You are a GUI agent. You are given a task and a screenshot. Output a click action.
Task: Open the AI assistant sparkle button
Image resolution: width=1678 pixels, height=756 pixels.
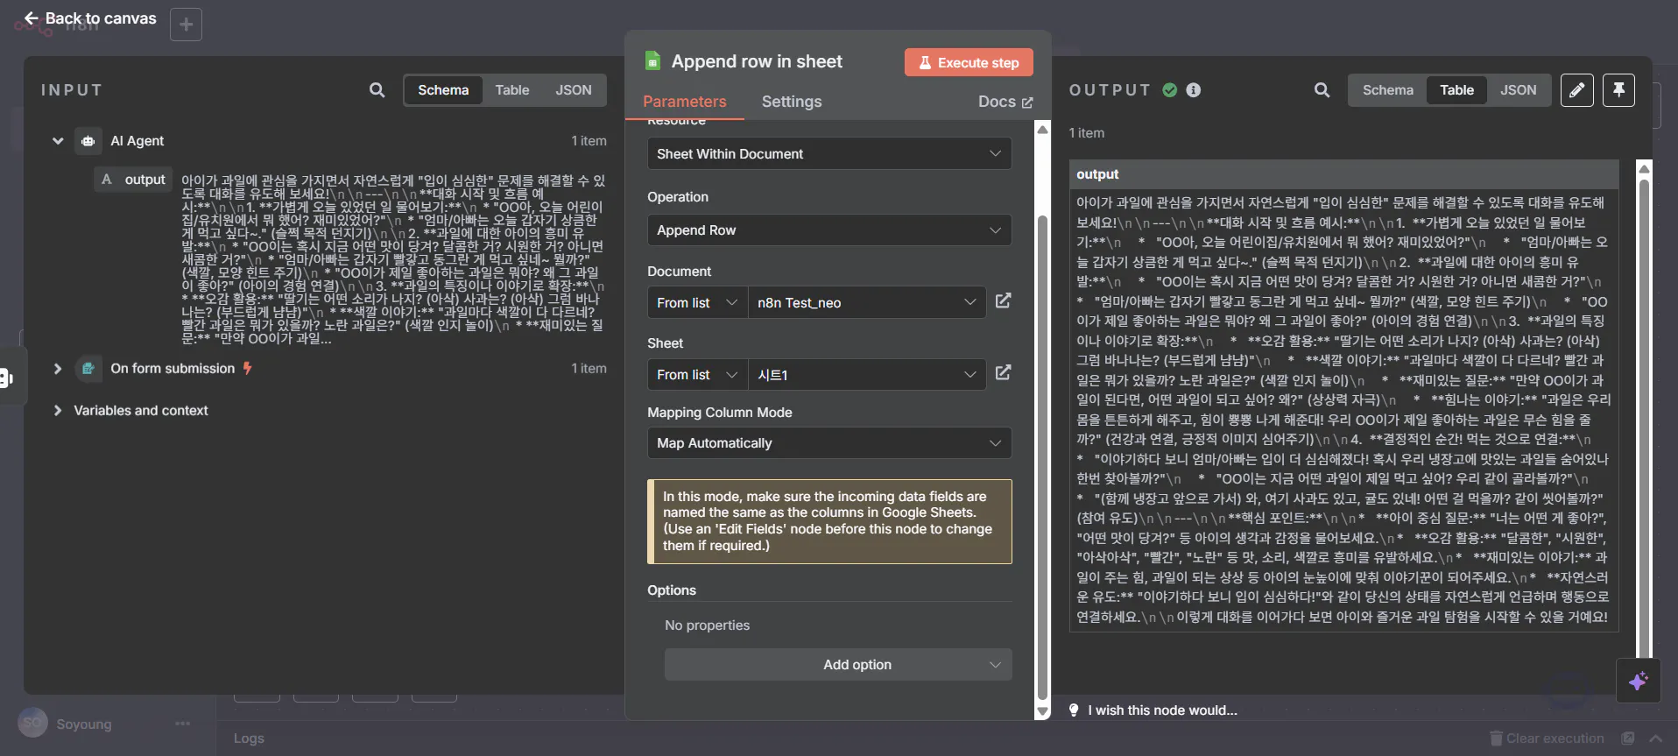click(1638, 681)
